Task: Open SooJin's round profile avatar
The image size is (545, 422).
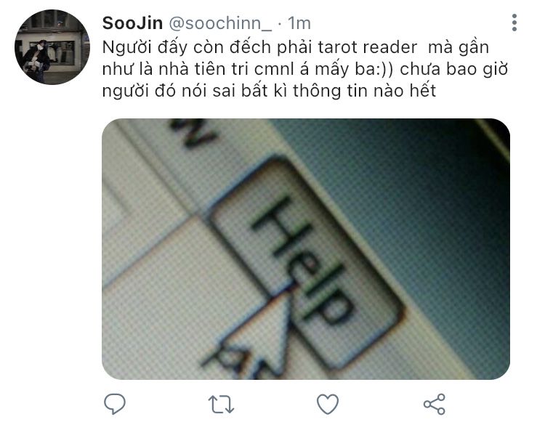Action: coord(52,47)
